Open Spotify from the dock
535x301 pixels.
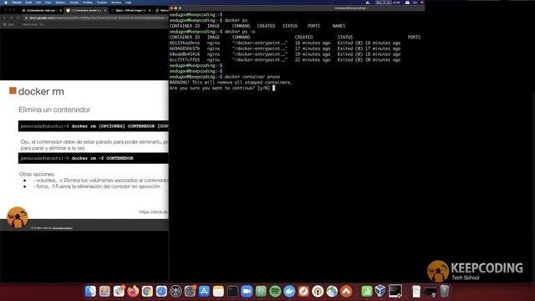275,291
